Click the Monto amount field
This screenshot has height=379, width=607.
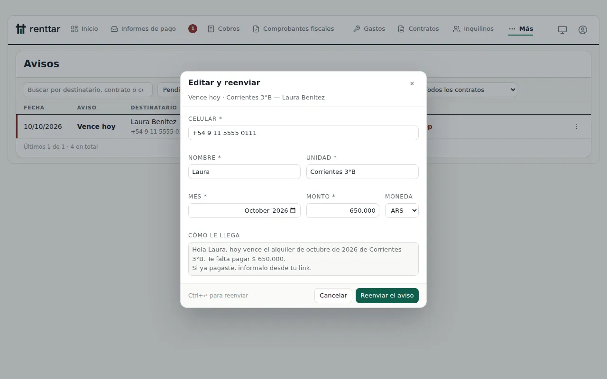pyautogui.click(x=343, y=210)
